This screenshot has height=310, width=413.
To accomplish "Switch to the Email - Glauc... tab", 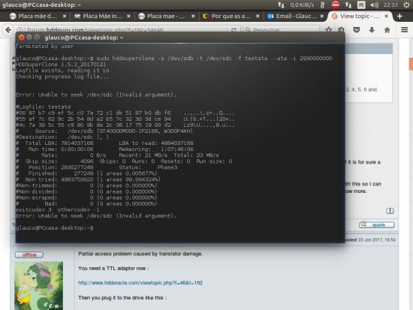I will (292, 16).
